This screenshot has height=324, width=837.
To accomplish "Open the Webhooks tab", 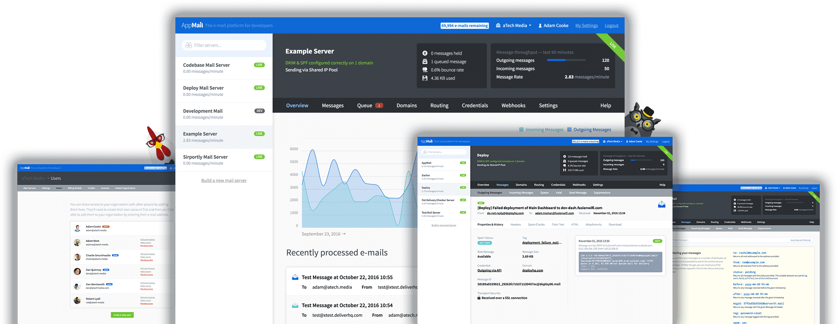I will click(513, 105).
